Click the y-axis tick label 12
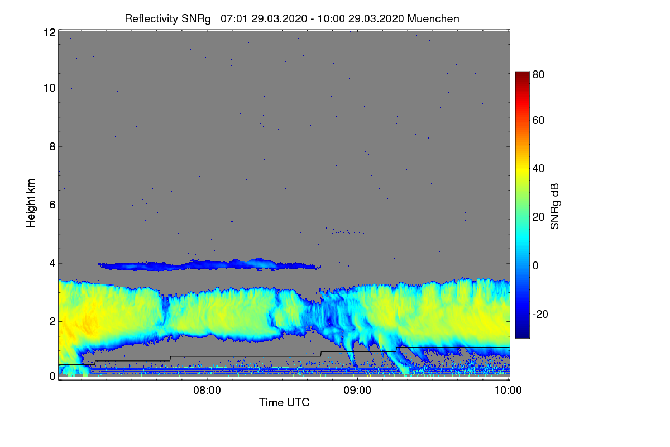Viewport: 670px width, 447px height. tap(49, 32)
